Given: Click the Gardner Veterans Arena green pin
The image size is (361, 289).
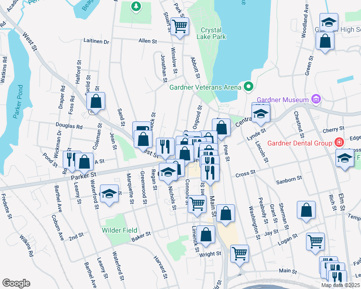Looking at the screenshot, I should [249, 87].
